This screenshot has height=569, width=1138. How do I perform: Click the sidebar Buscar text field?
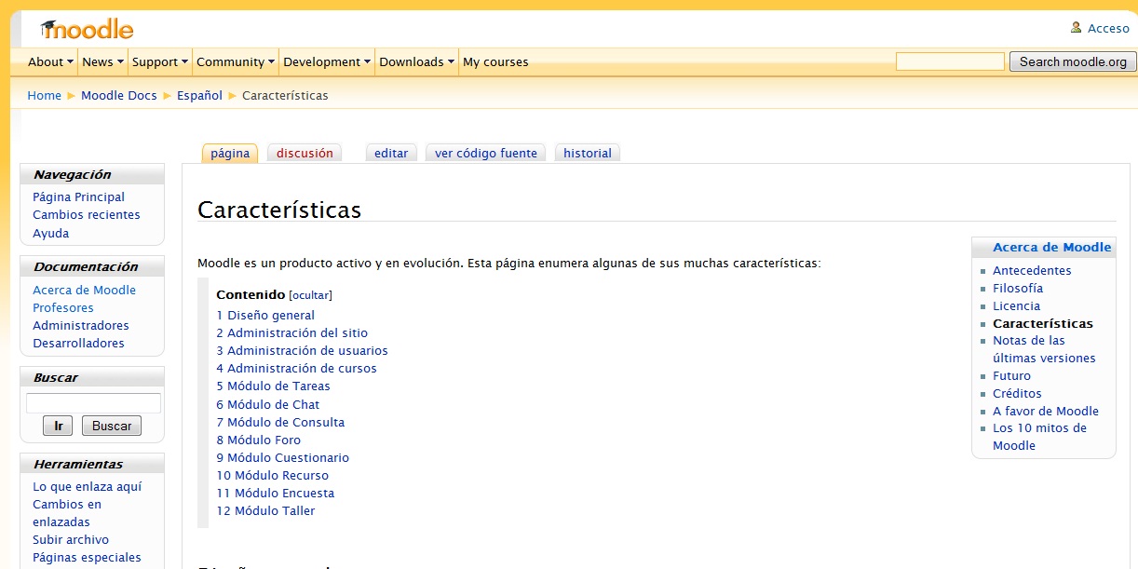point(93,403)
